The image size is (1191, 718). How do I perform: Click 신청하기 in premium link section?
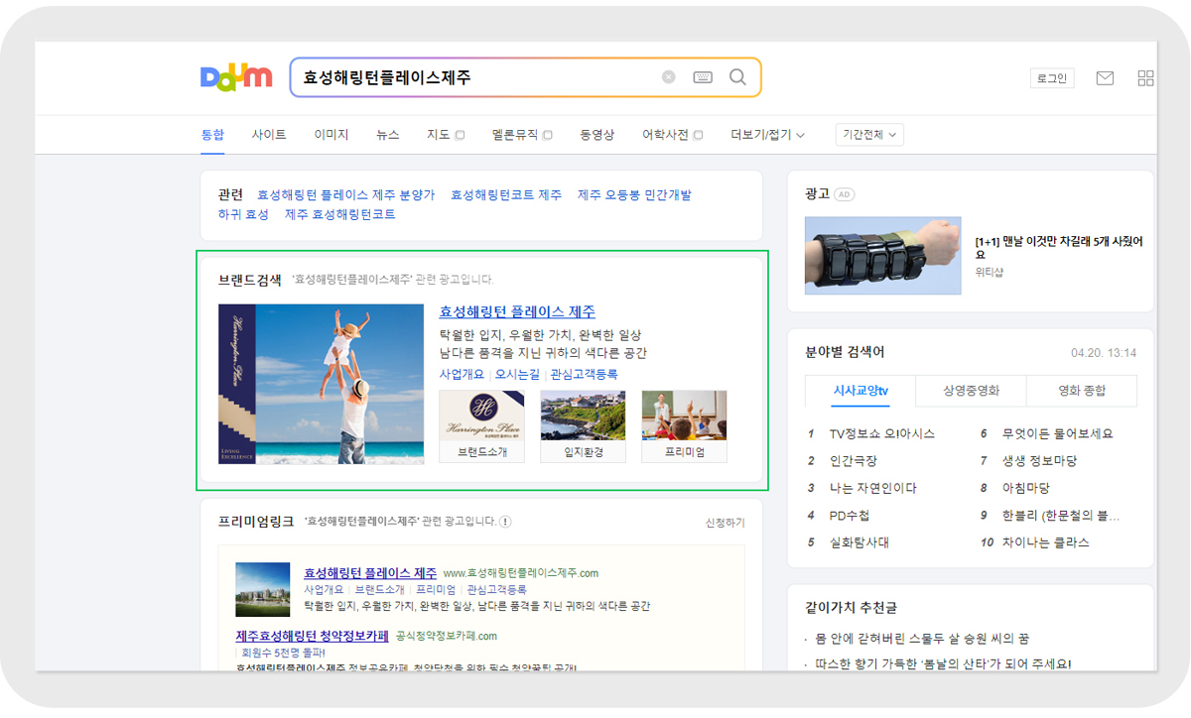725,523
